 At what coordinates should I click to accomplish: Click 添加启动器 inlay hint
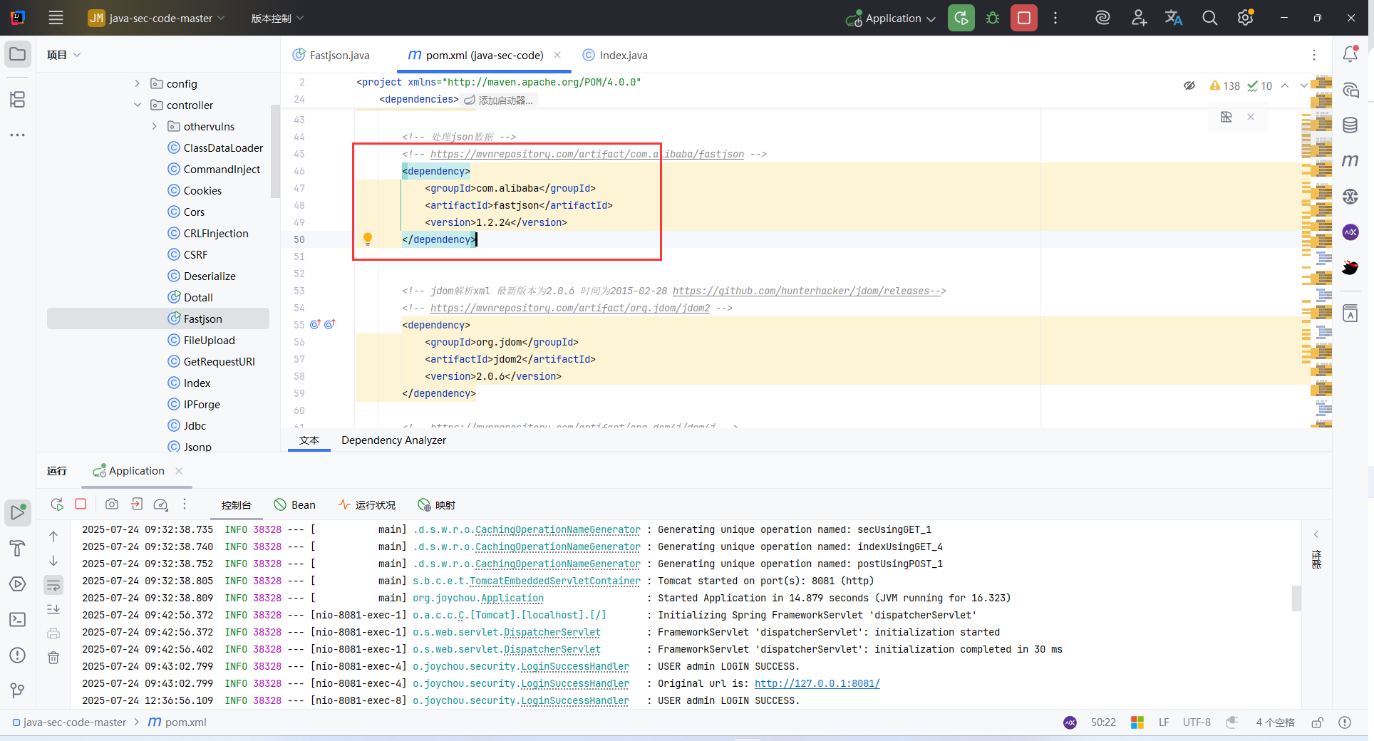pos(500,100)
